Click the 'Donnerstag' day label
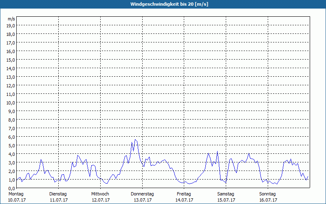The width and height of the screenshot is (326, 204). click(x=142, y=194)
